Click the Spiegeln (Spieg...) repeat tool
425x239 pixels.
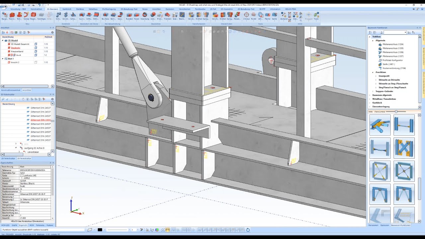tap(230, 16)
